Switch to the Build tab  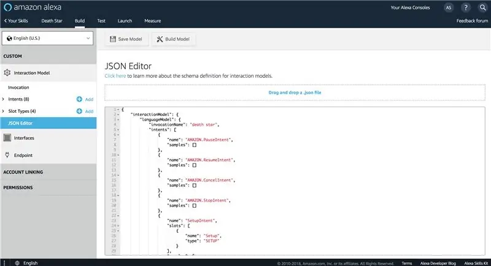80,21
